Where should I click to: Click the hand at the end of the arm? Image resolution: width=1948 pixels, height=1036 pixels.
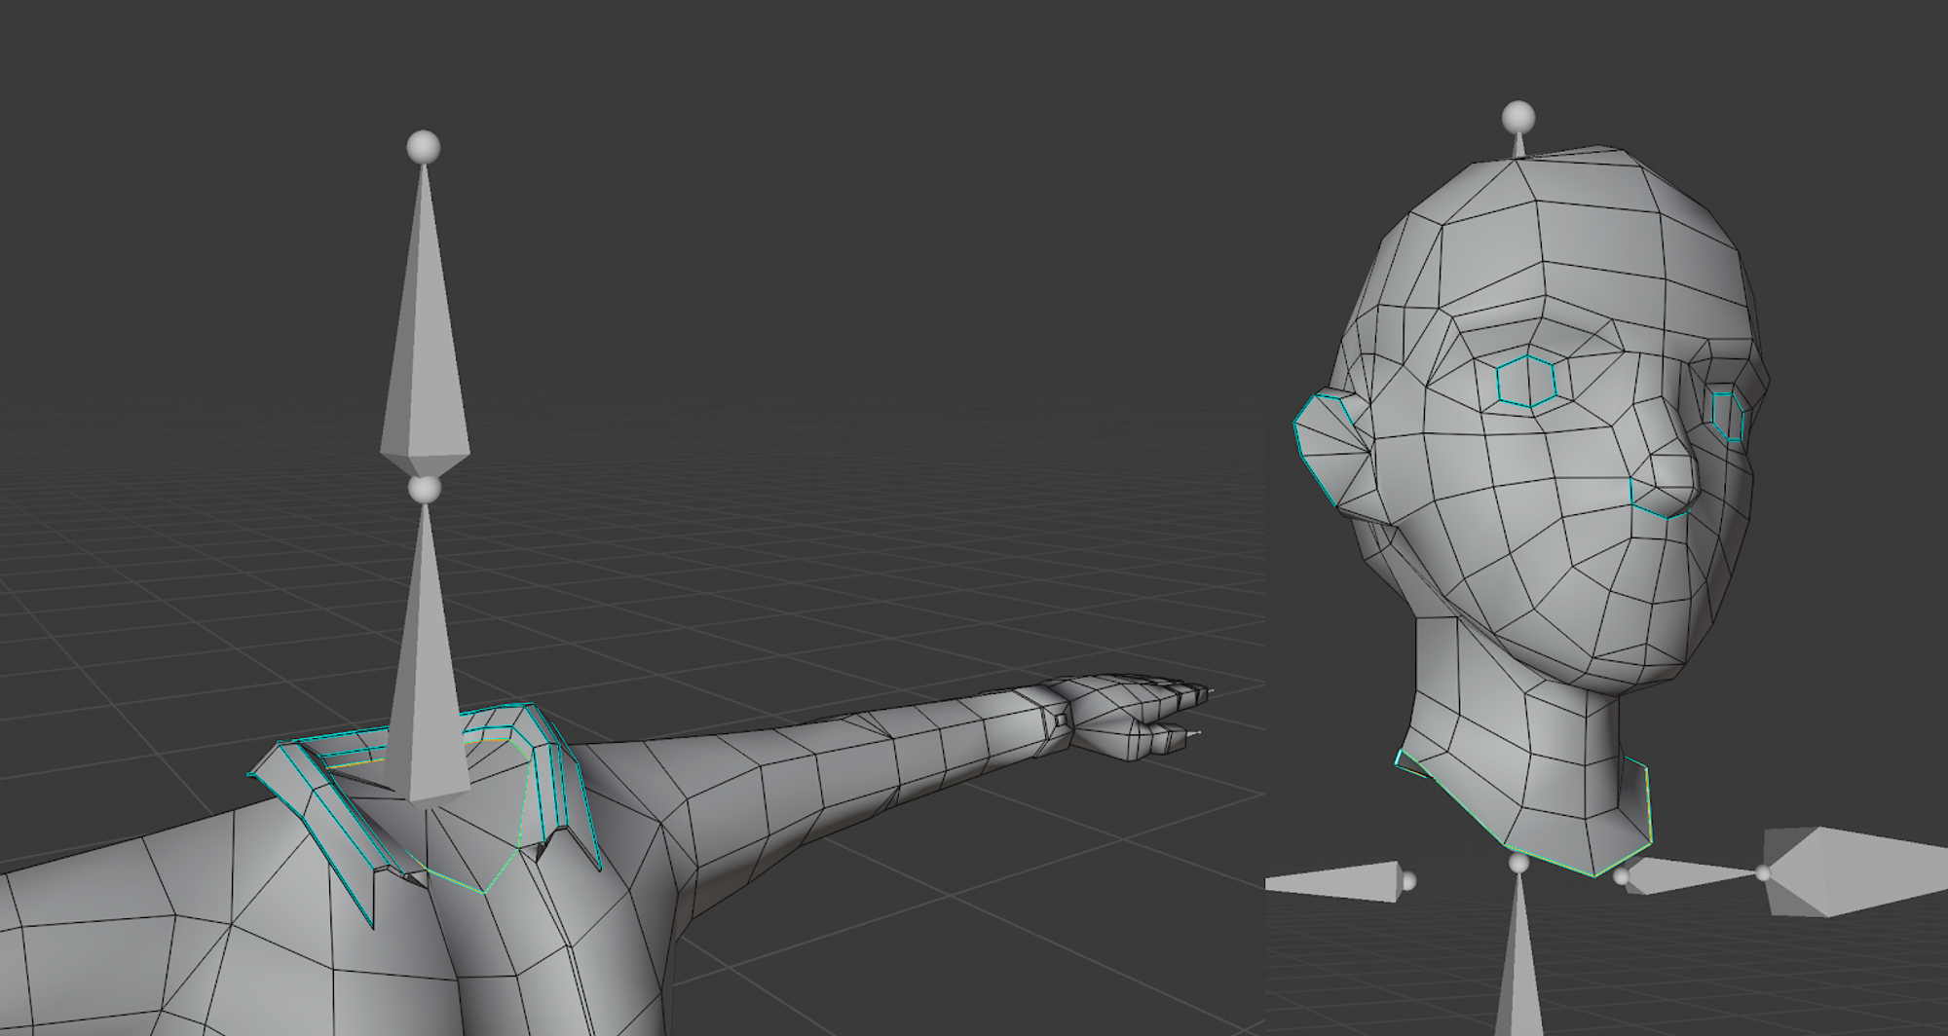tap(1130, 716)
